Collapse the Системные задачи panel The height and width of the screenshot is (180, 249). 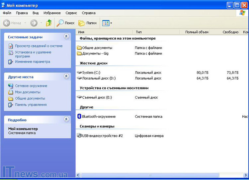click(66, 37)
